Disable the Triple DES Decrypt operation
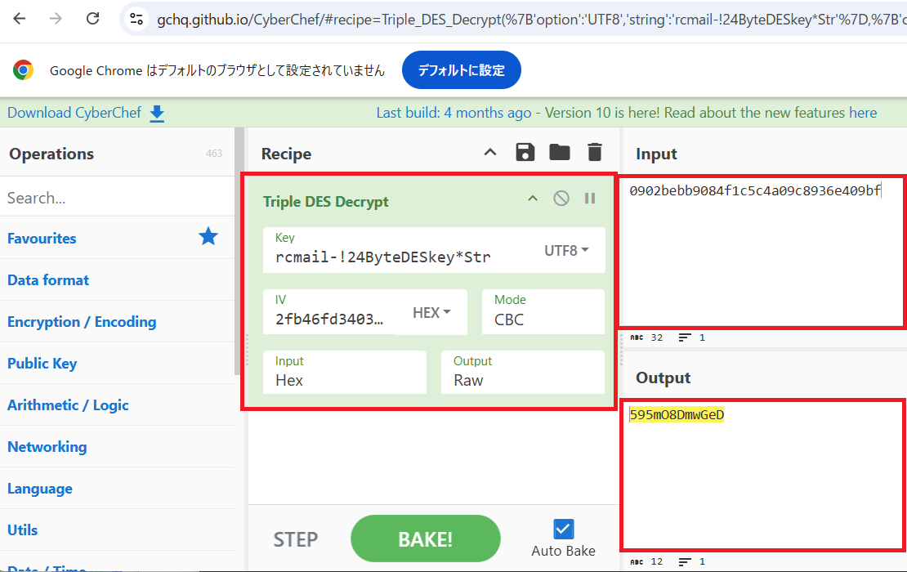The image size is (907, 572). [561, 199]
